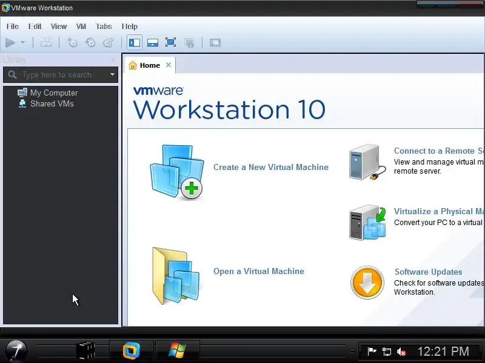
Task: Click Virtualize a Physical Machine link
Action: (x=439, y=211)
